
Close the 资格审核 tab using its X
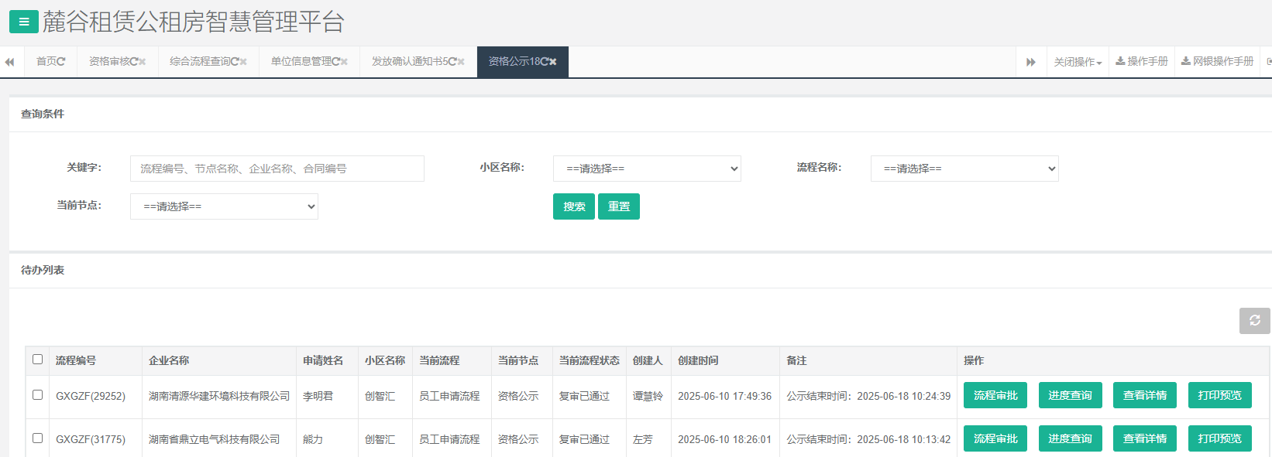[x=143, y=62]
